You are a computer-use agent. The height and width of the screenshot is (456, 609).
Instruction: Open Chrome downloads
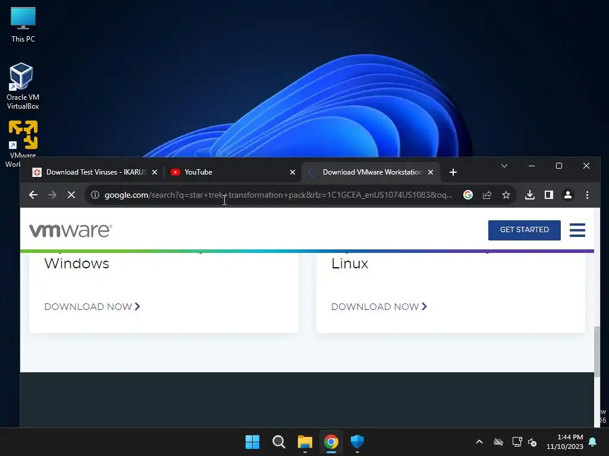pyautogui.click(x=530, y=195)
